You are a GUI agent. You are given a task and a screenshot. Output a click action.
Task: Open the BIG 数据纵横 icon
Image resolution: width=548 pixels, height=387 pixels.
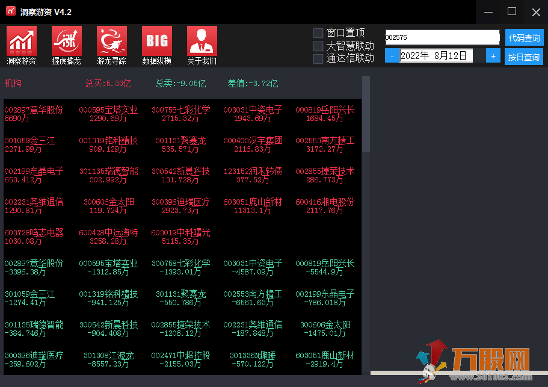156,46
